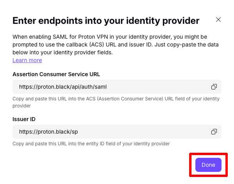Copy the Assertion Consumer Service URL
Screen dimensions: 234x184
point(214,87)
